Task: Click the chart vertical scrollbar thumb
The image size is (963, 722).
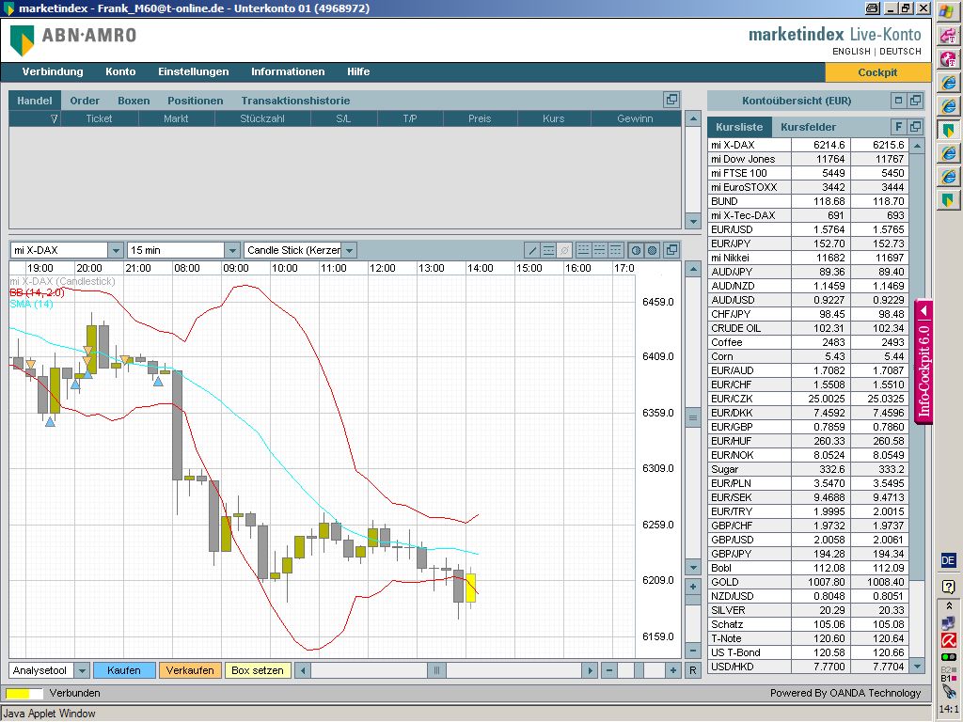Action: pyautogui.click(x=693, y=418)
